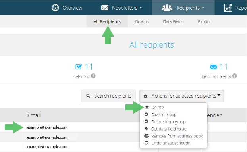Image resolution: width=247 pixels, height=152 pixels.
Task: Click the stop-sign icon beside Remove from address book
Action: 147,136
